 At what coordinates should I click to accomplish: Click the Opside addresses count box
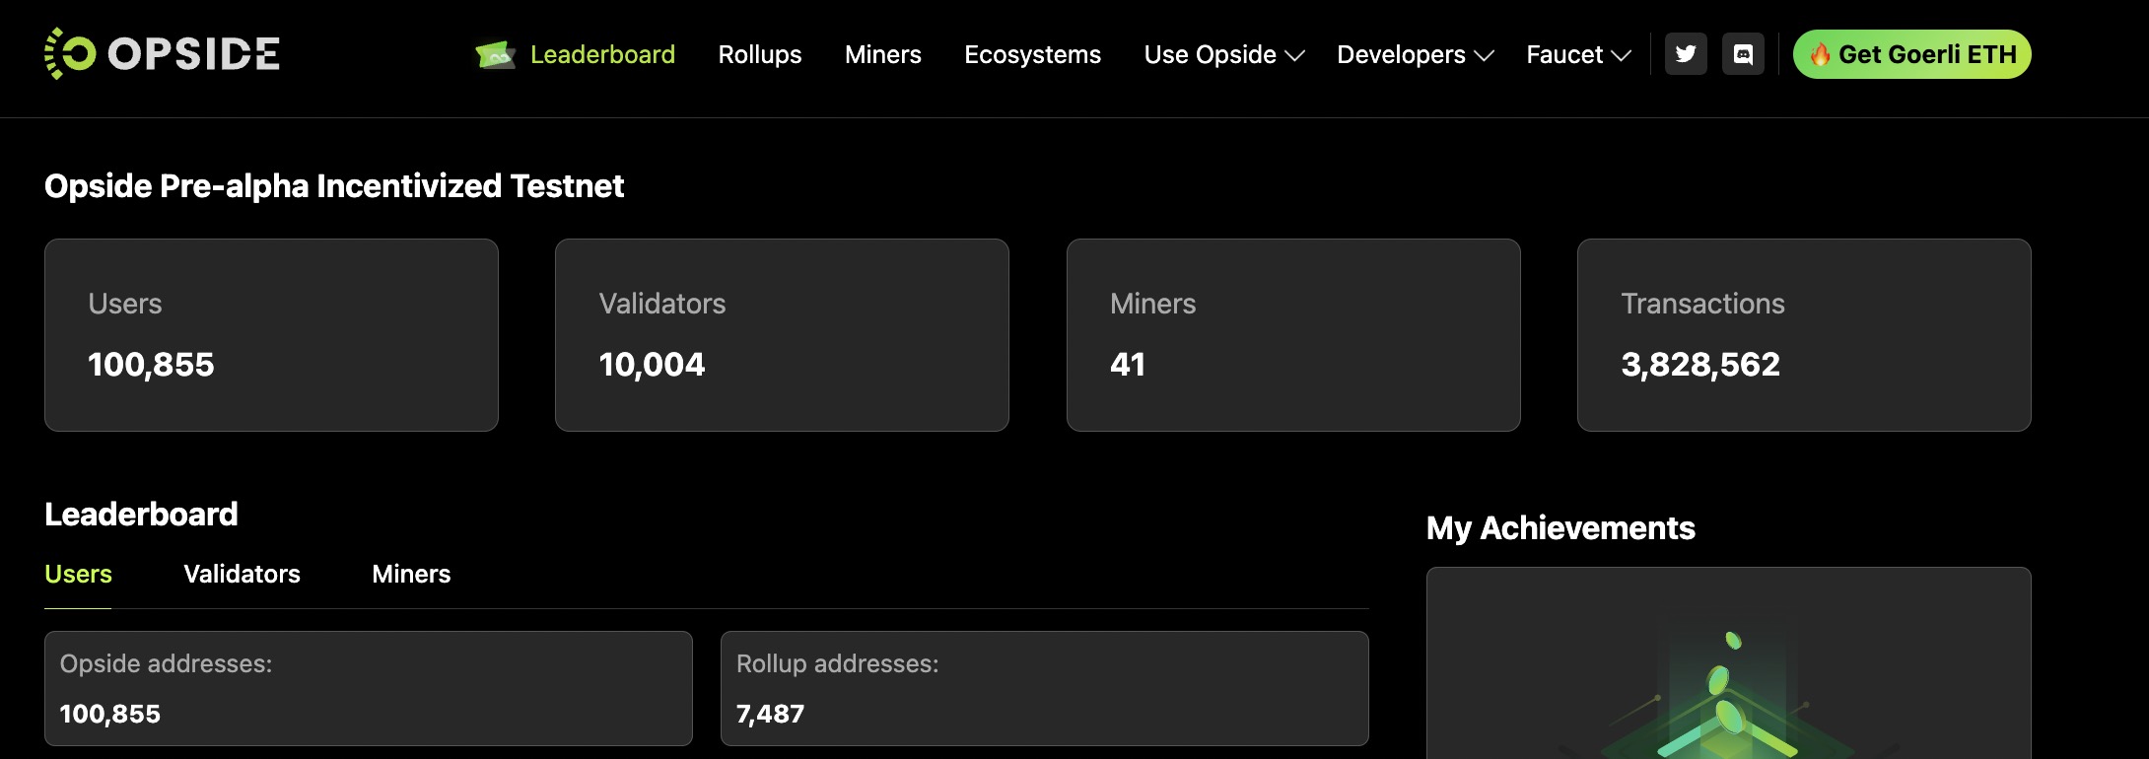coord(369,688)
